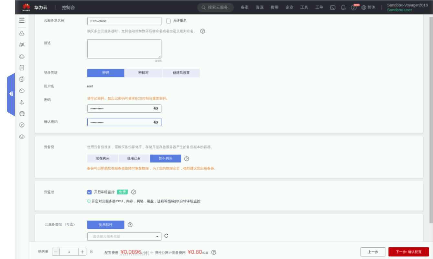433x259 pixels.
Task: Open the 控制台 console home link
Action: pyautogui.click(x=68, y=7)
